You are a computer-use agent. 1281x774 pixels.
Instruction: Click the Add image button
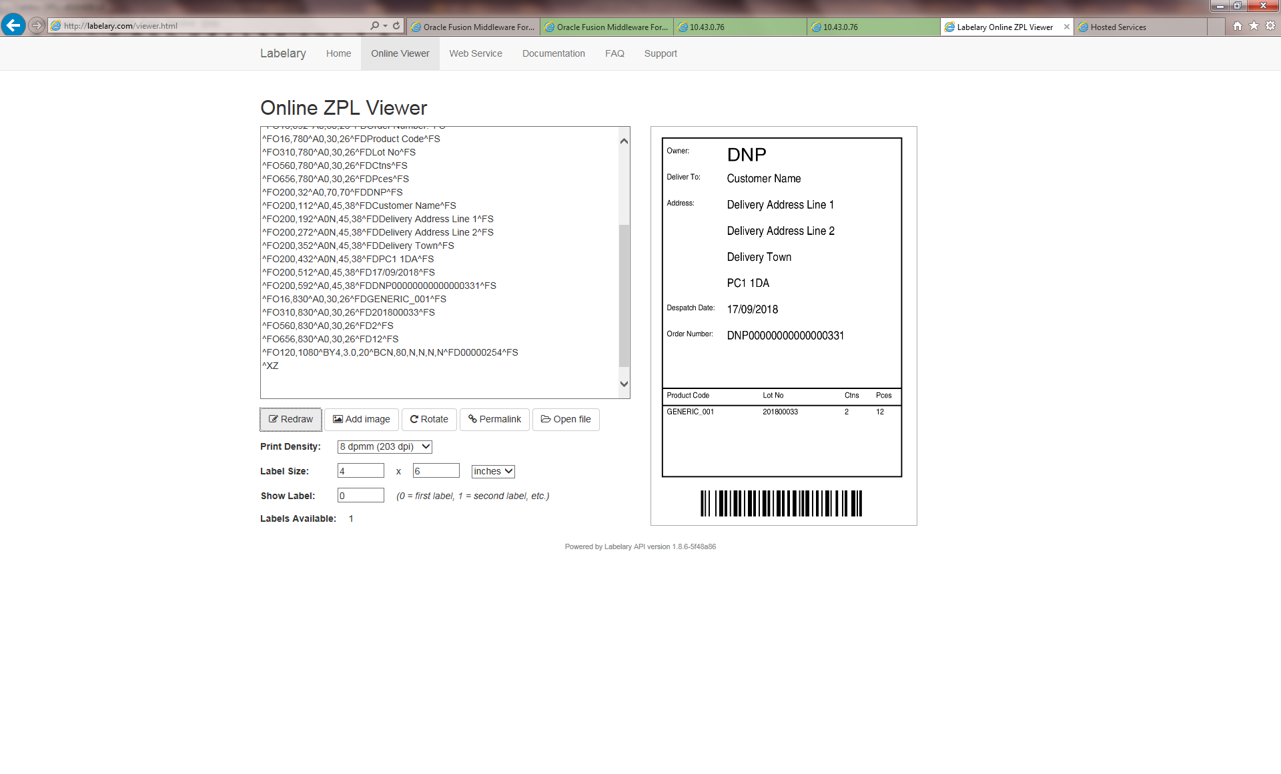click(362, 419)
